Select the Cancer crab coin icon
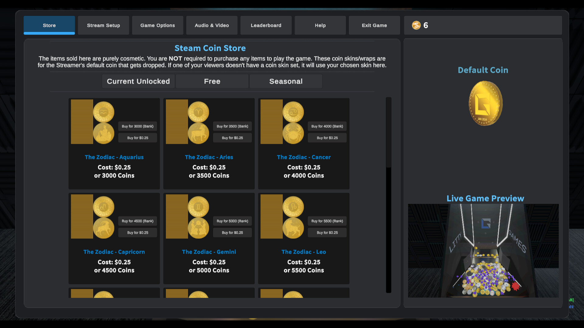 click(x=294, y=133)
